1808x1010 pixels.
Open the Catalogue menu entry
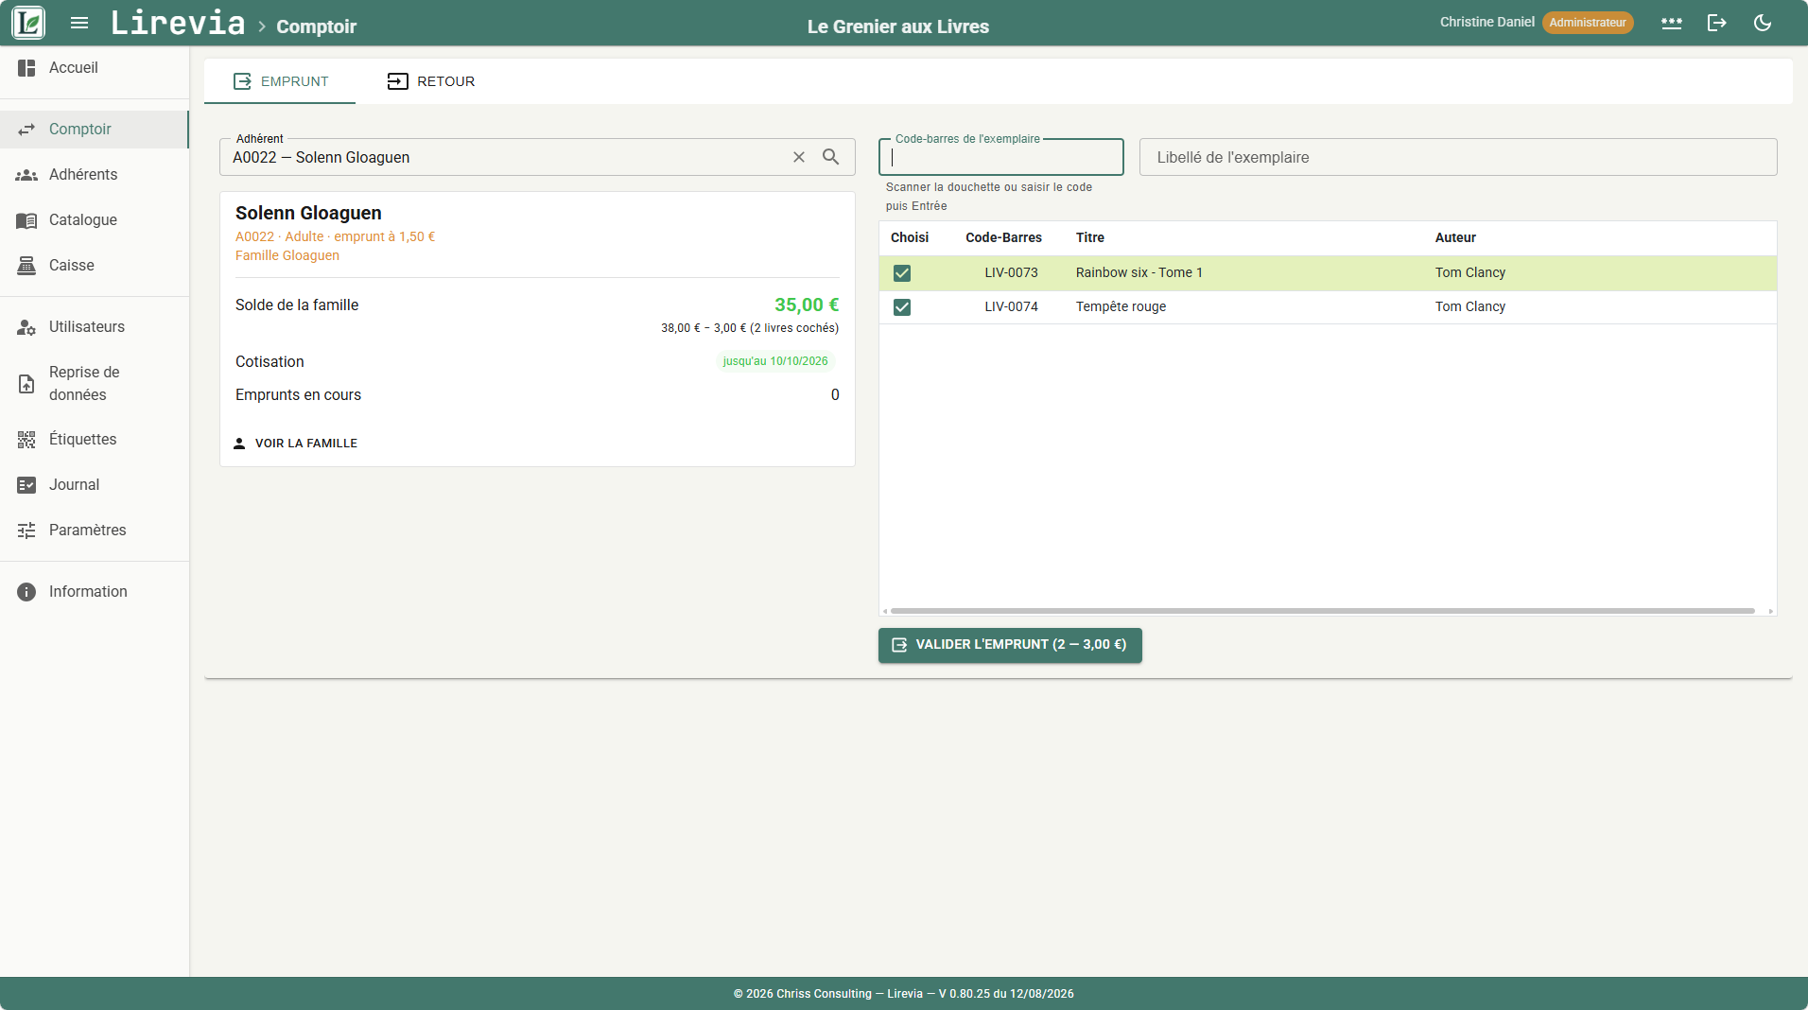(x=95, y=220)
